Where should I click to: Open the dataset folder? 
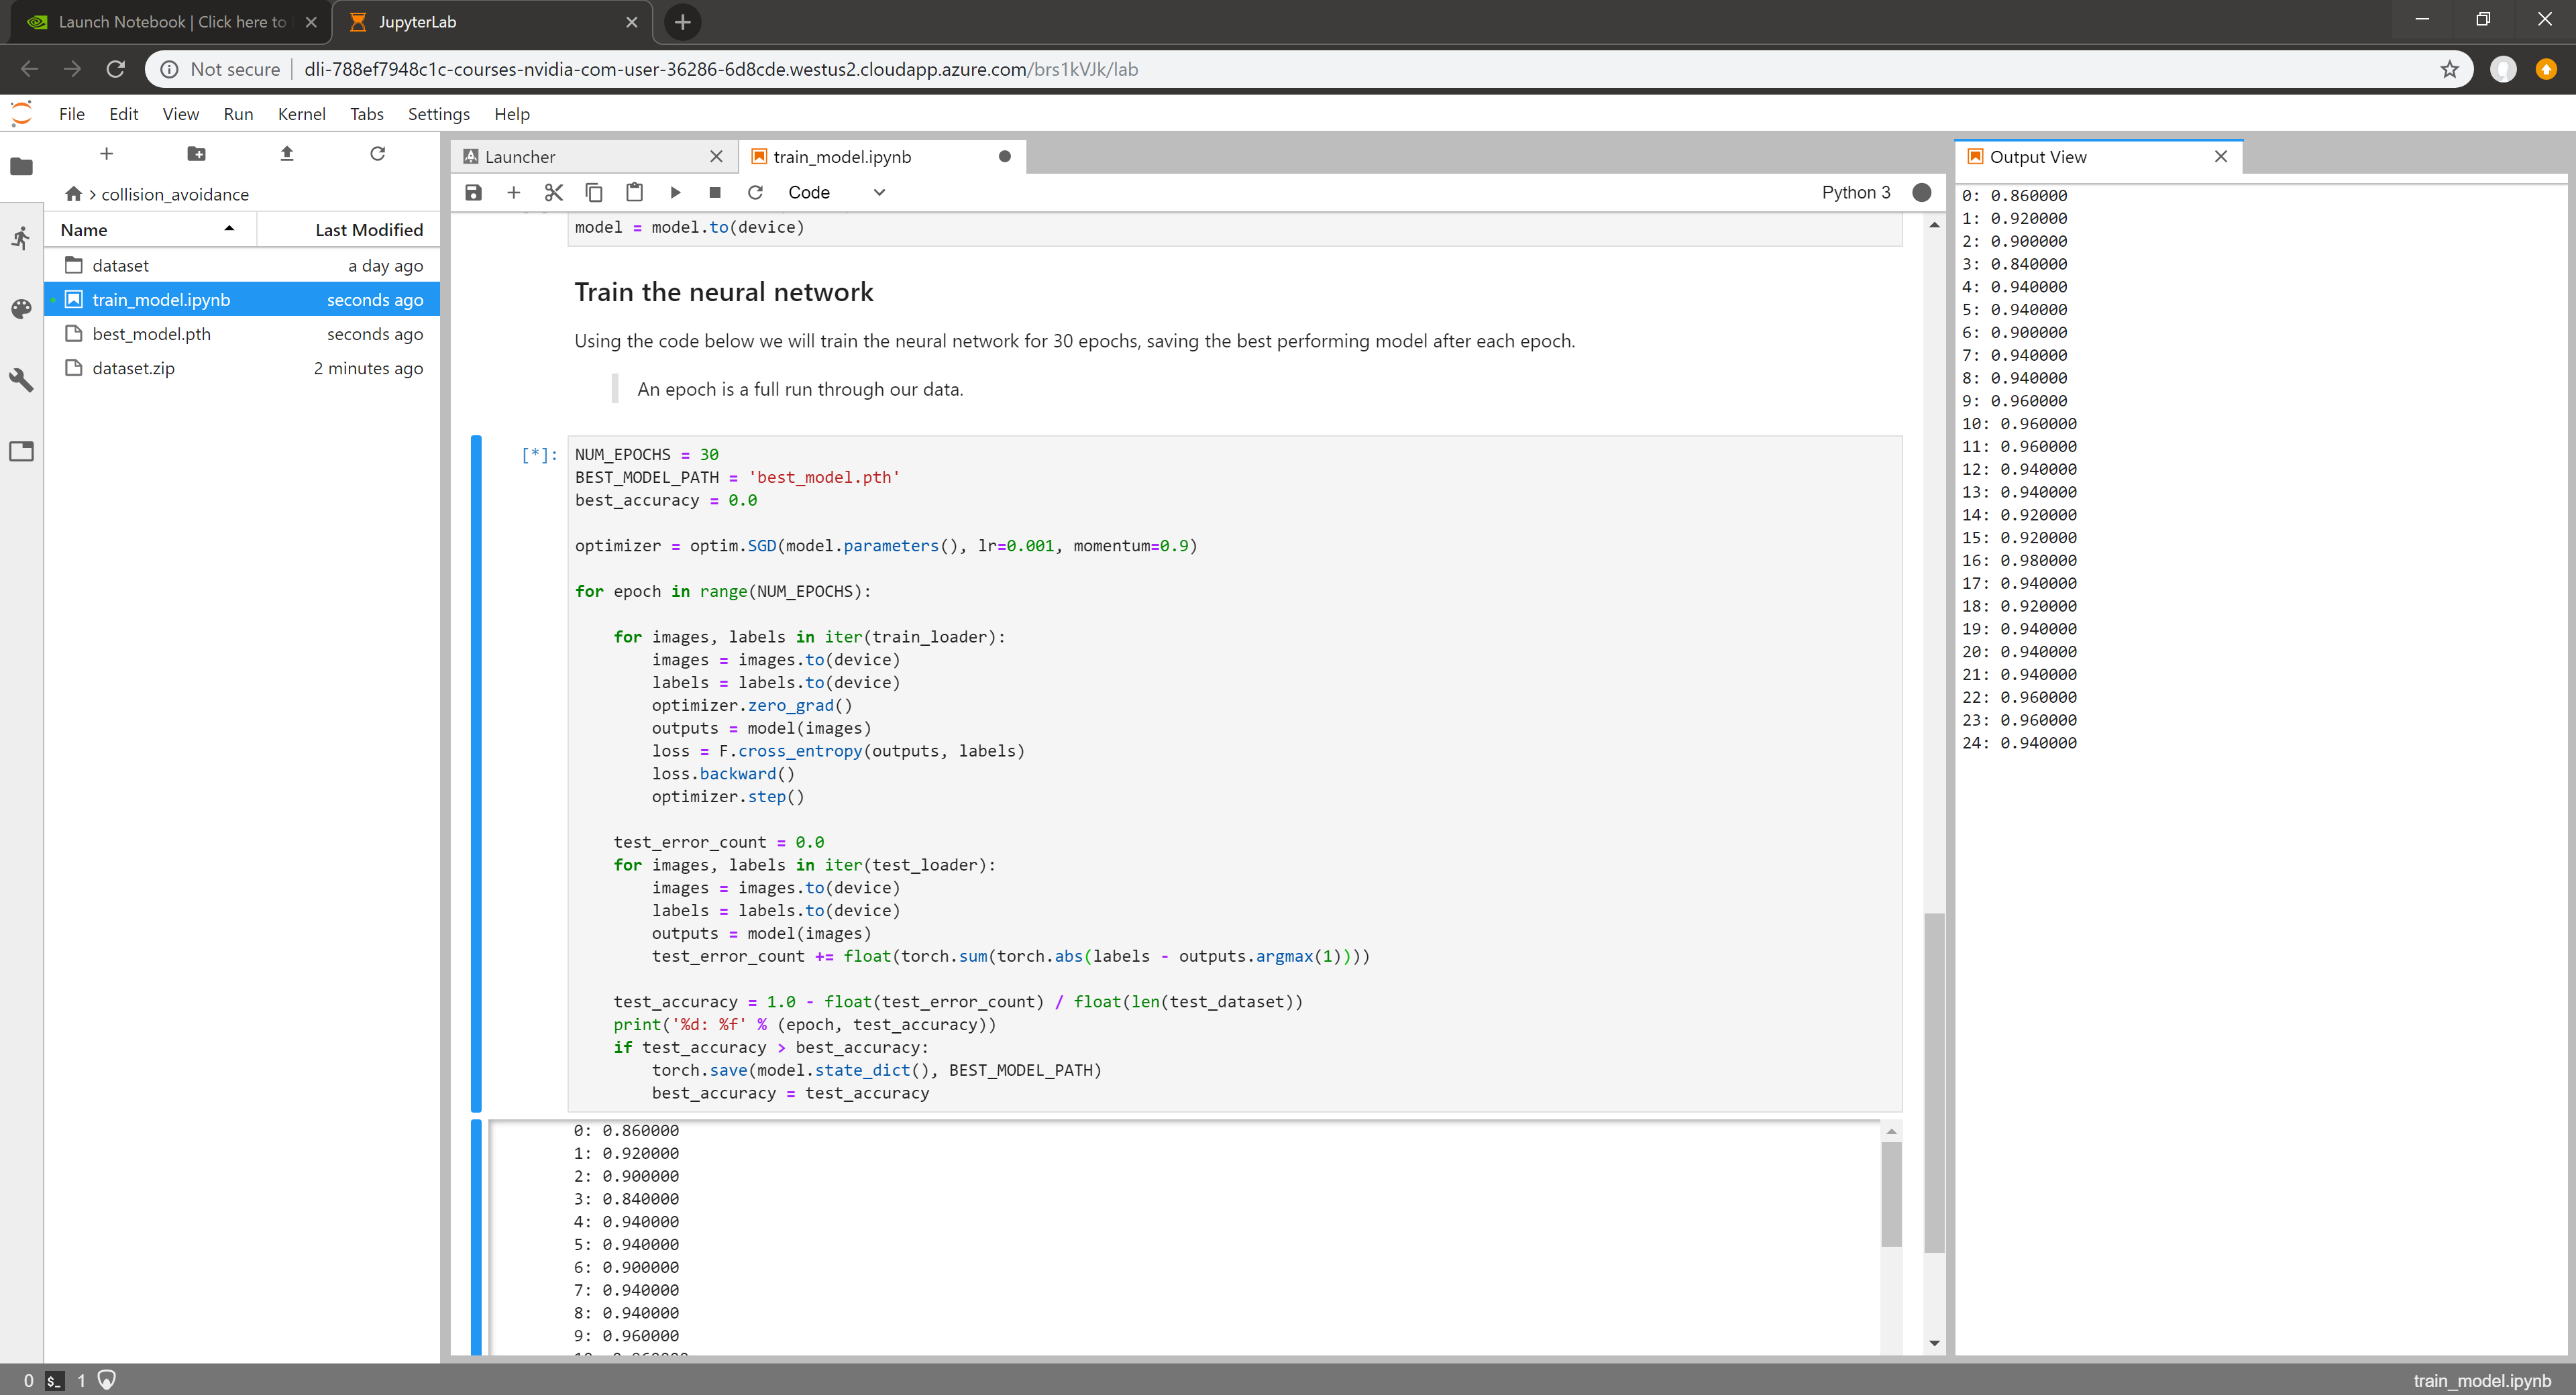click(120, 265)
